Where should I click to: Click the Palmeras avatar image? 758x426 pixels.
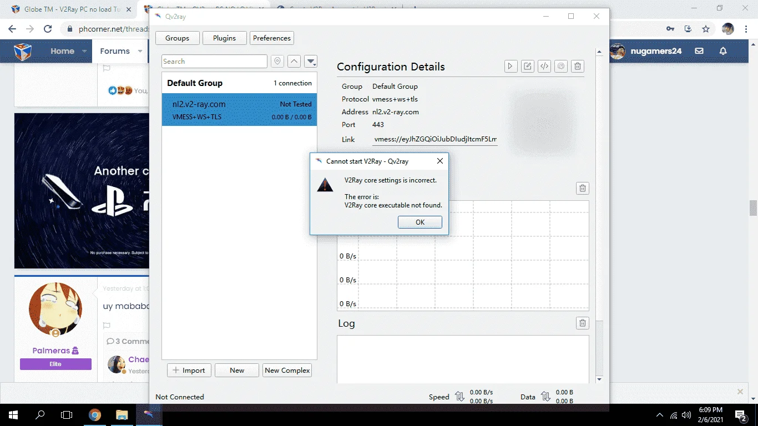click(x=55, y=310)
